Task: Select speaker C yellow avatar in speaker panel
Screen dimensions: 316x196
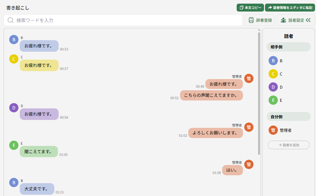Action: (x=273, y=74)
